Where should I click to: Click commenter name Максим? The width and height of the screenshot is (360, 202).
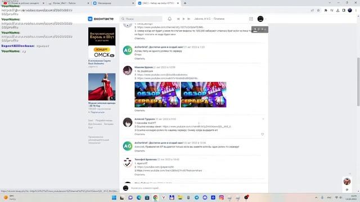click(x=143, y=67)
